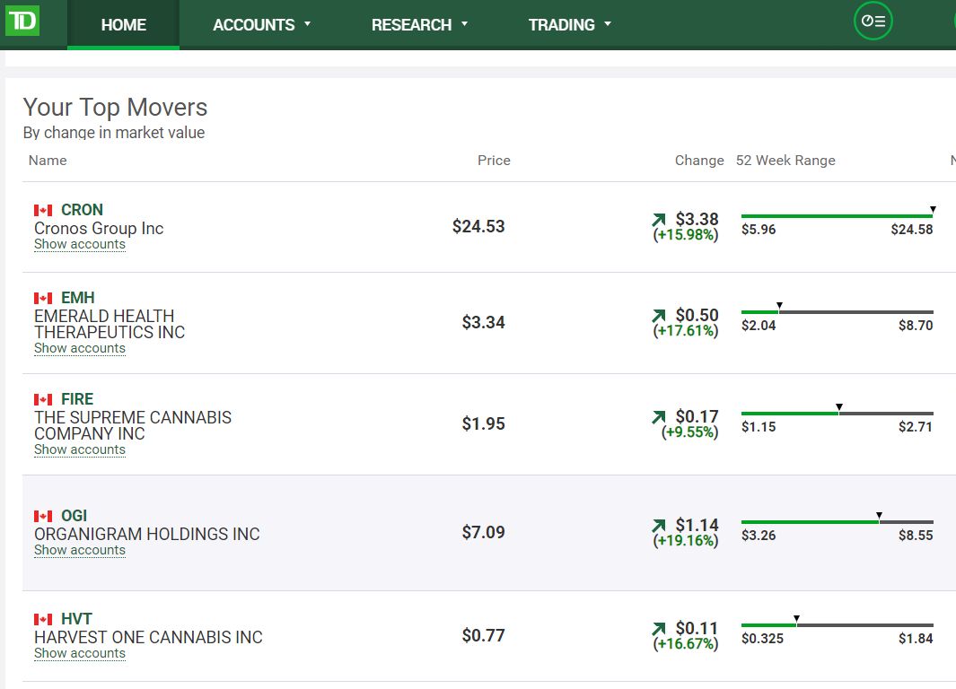Open the TRADING menu

[569, 24]
